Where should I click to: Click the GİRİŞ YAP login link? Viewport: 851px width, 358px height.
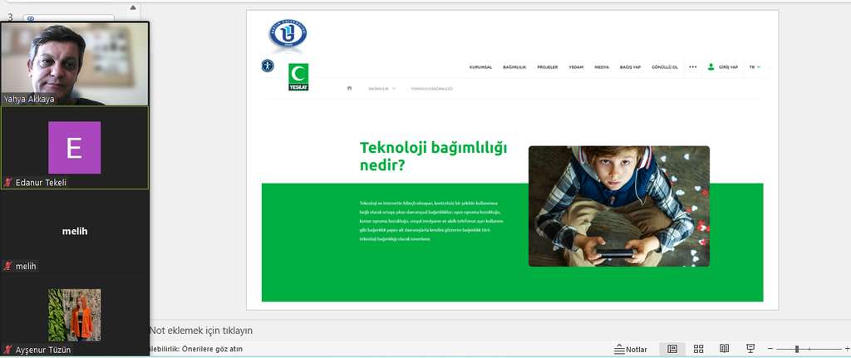(x=722, y=66)
